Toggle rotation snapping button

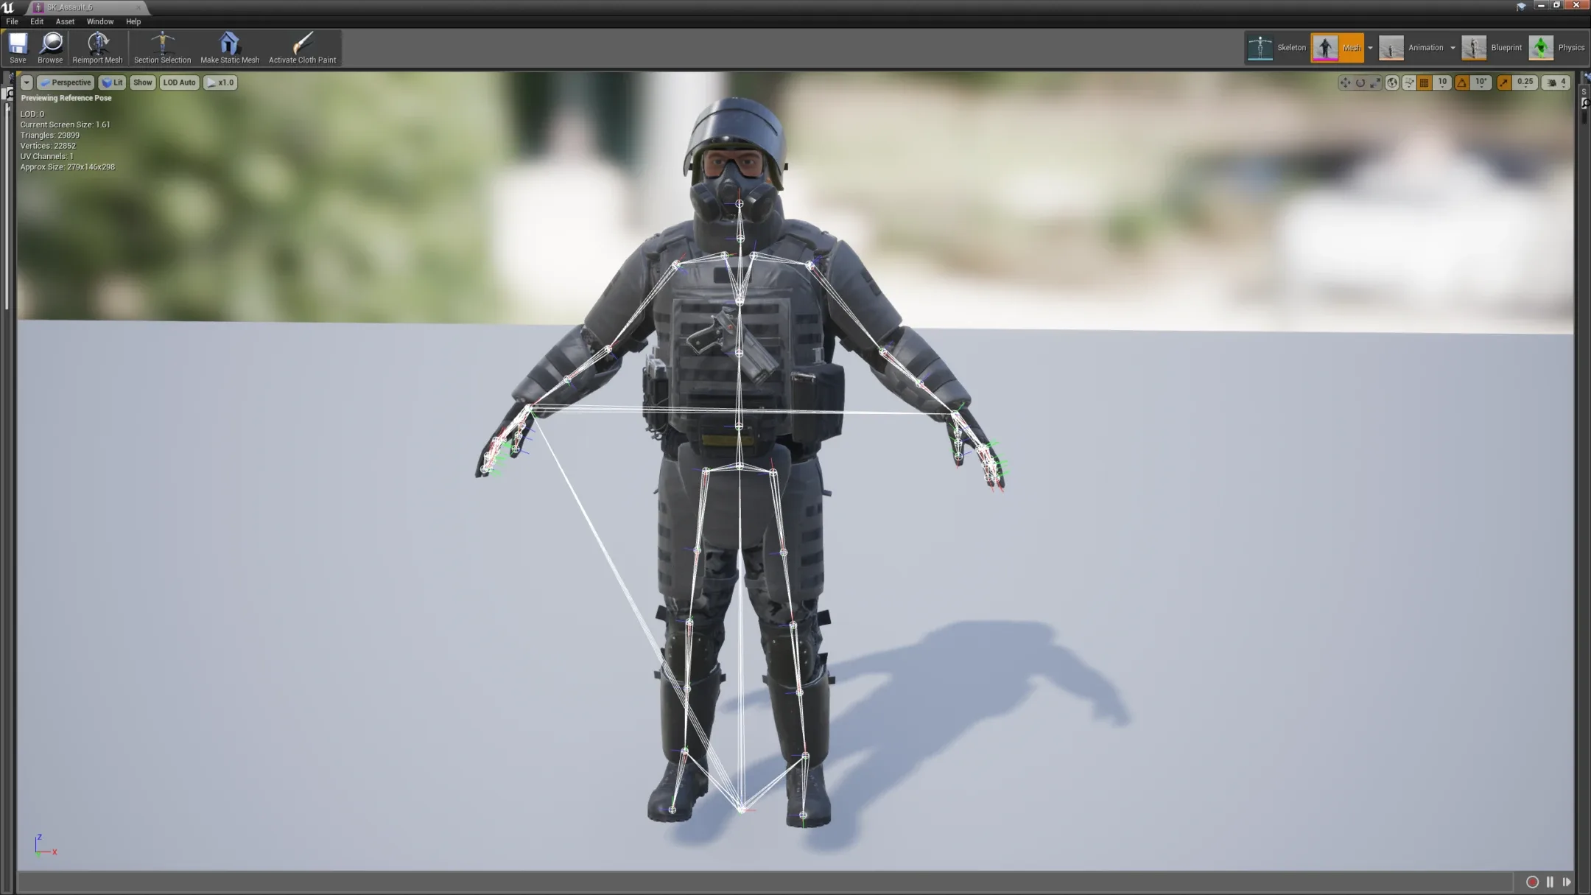1462,83
